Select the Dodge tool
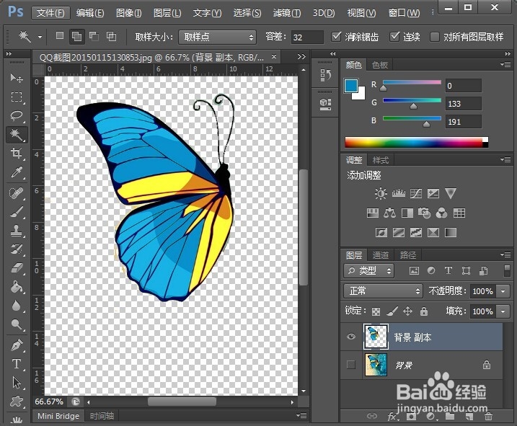 [x=16, y=324]
